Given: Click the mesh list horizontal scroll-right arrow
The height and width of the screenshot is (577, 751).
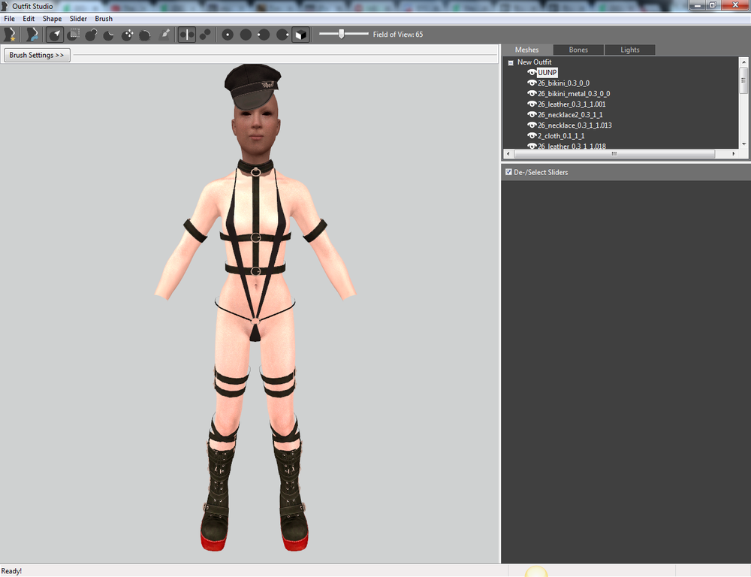Looking at the screenshot, I should [734, 154].
